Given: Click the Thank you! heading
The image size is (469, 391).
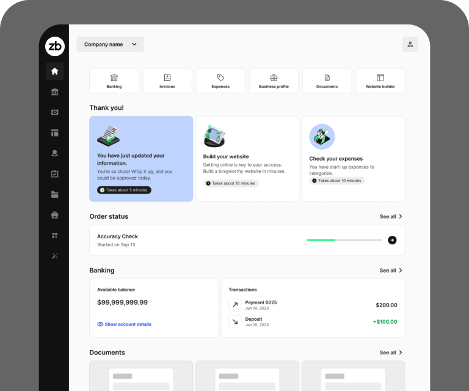Looking at the screenshot, I should pos(106,108).
